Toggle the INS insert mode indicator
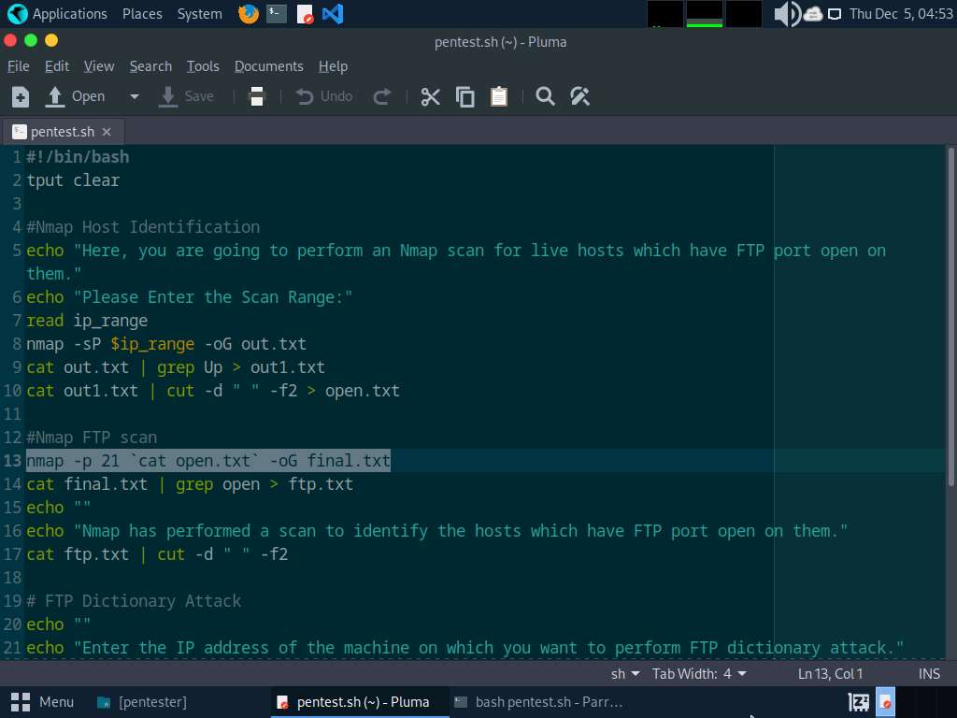Screen dimensions: 957x718 point(929,674)
